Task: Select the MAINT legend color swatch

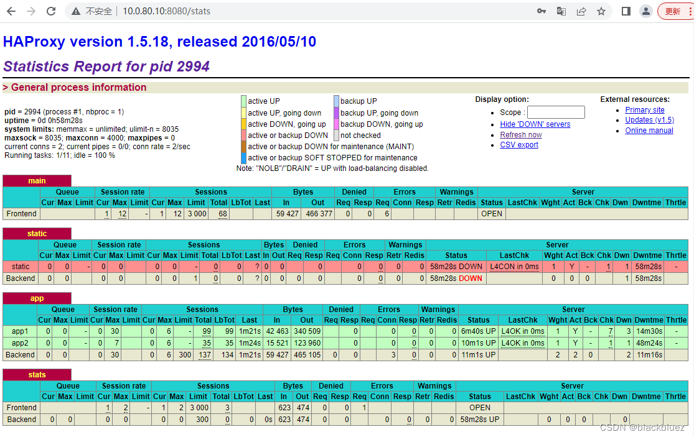Action: [243, 146]
